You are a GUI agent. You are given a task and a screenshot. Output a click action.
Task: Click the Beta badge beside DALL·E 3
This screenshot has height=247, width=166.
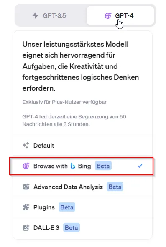tap(72, 227)
